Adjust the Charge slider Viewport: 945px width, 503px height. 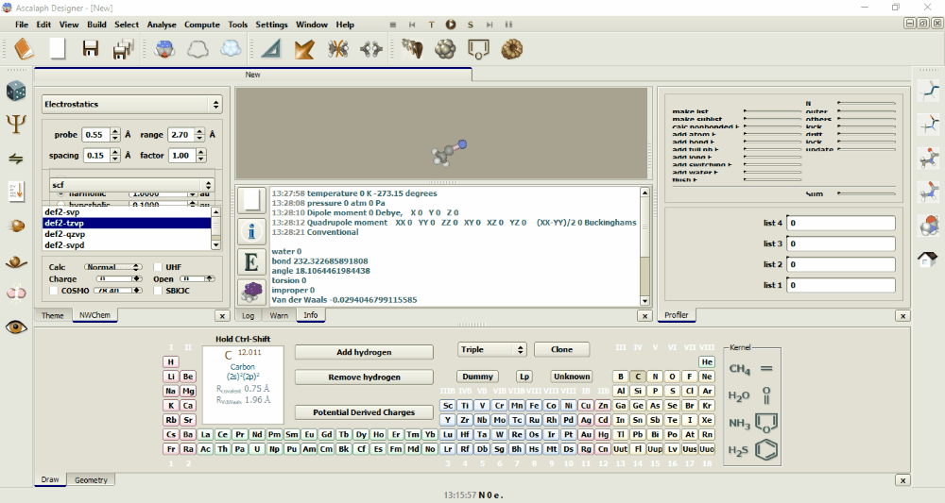tap(119, 278)
